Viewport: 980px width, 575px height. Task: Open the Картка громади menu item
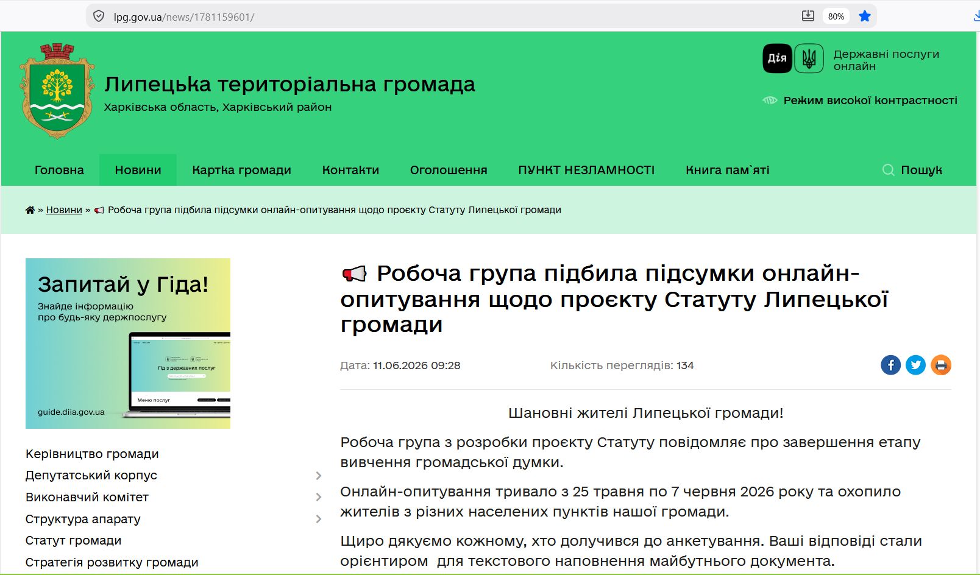[241, 170]
